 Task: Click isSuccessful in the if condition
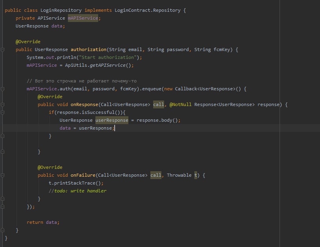(98, 112)
